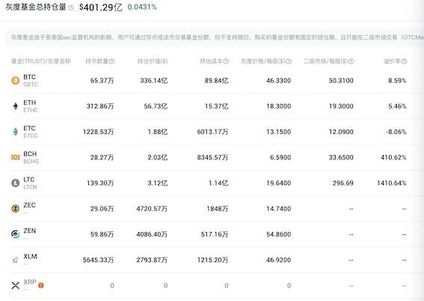This screenshot has width=424, height=301.
Task: Click the 基金(TRUST)/灰度名称 column header
Action: pos(41,61)
